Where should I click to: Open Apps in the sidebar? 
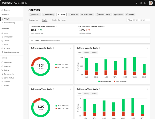5,45
